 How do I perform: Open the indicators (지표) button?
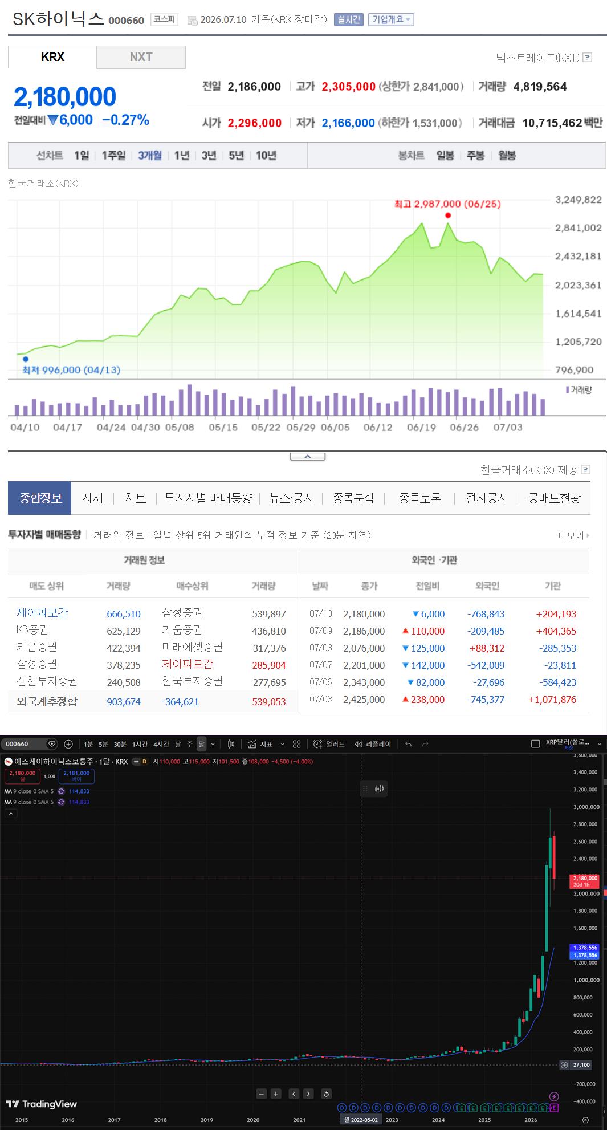(x=260, y=744)
